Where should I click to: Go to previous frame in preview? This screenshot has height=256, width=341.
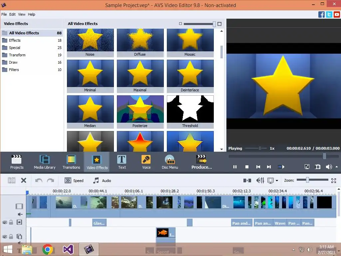pos(258,167)
